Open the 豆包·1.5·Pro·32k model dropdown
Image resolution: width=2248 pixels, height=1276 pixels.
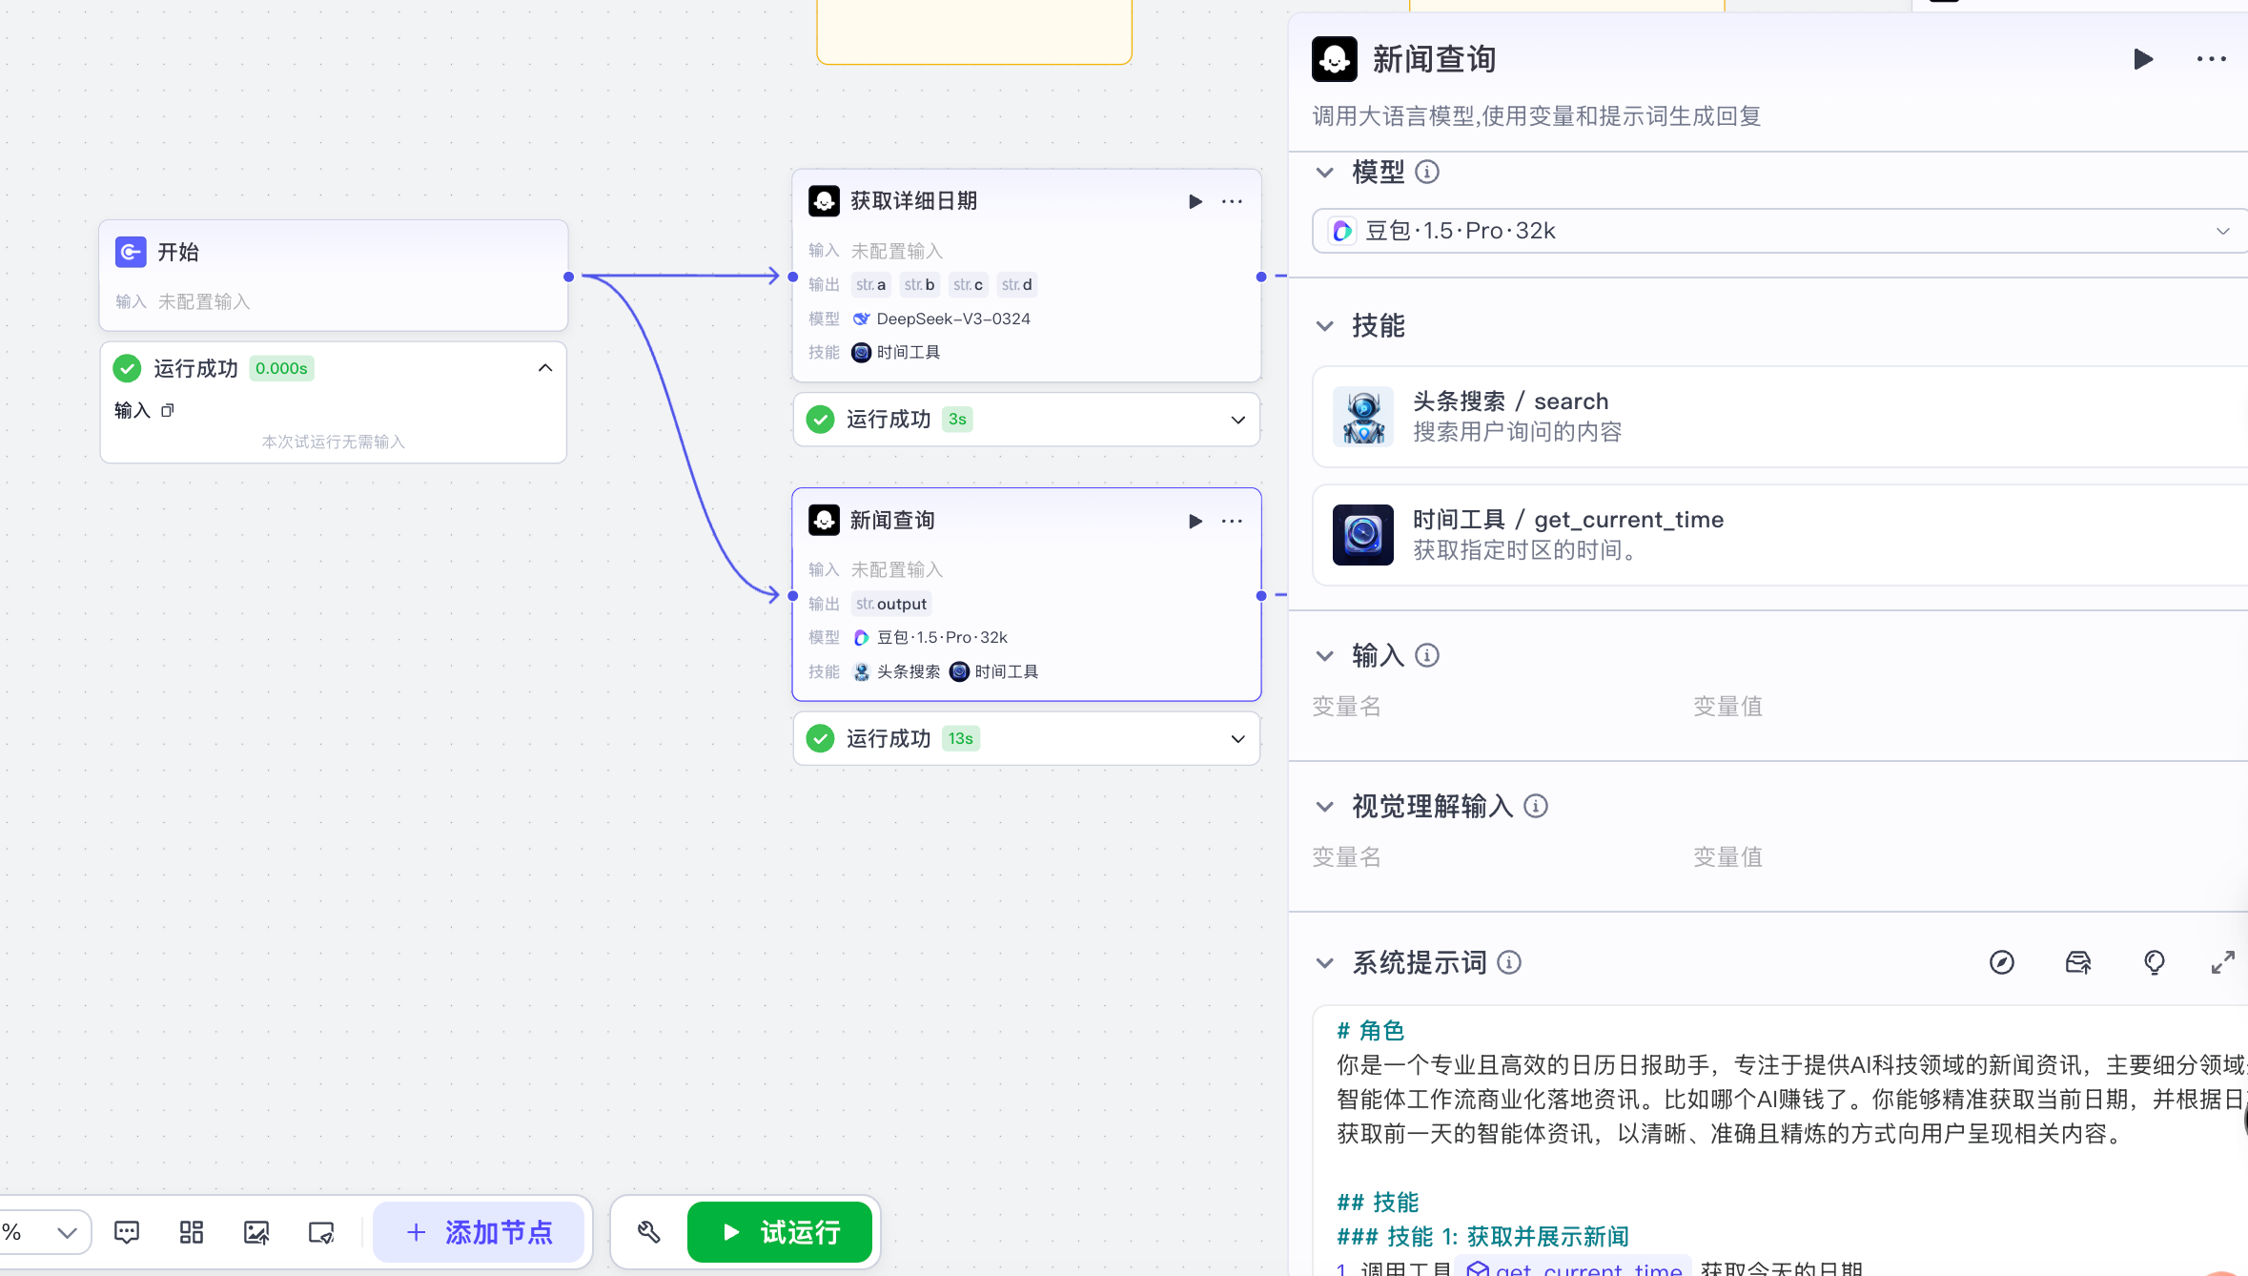(x=1779, y=231)
